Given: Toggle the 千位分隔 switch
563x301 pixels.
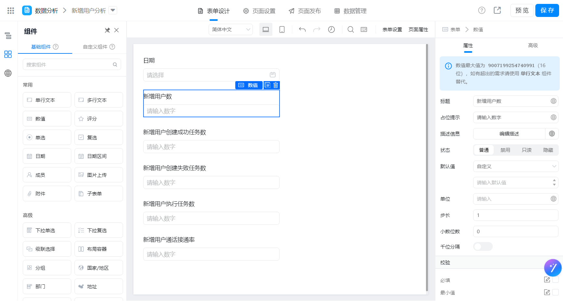Looking at the screenshot, I should (x=483, y=247).
